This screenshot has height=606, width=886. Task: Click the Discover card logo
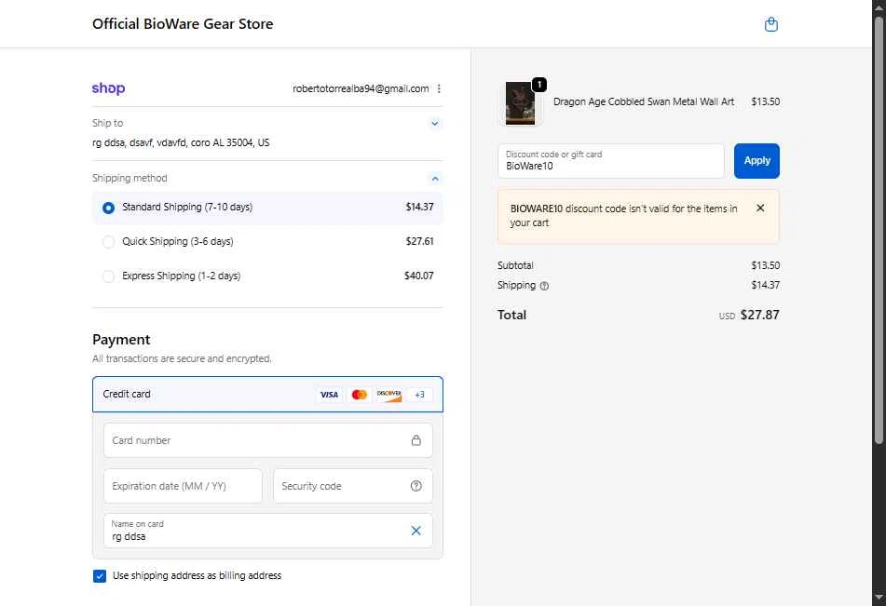point(389,394)
